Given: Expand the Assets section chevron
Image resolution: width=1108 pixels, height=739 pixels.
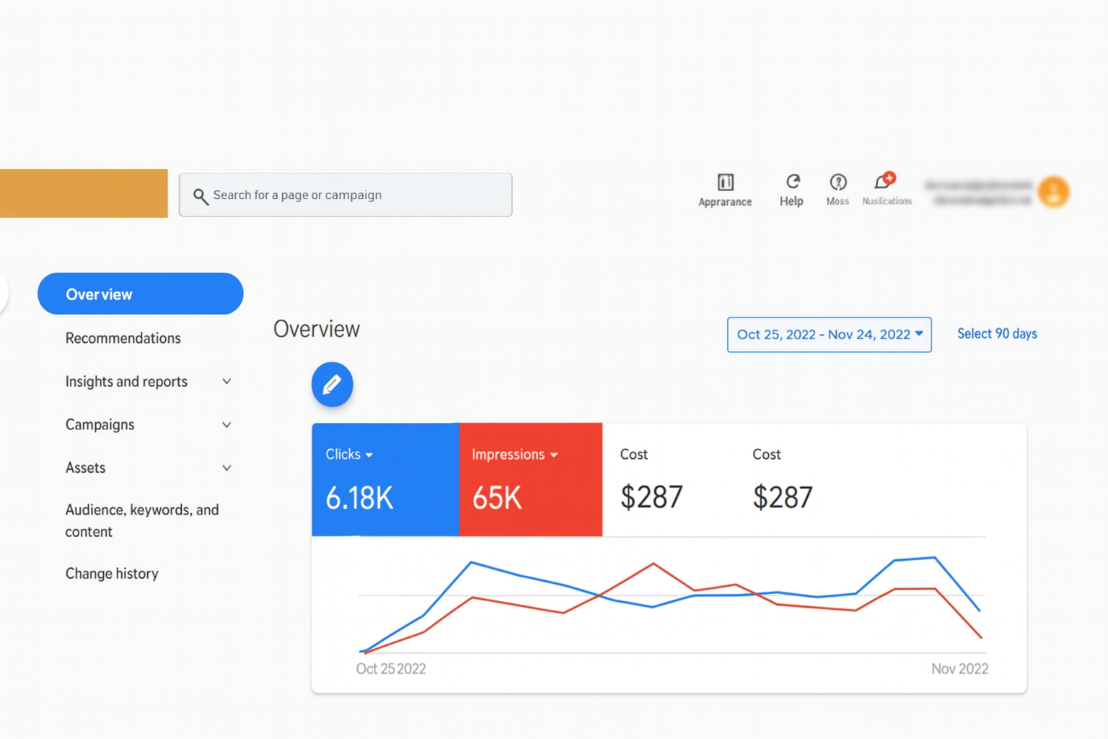Looking at the screenshot, I should pyautogui.click(x=227, y=468).
